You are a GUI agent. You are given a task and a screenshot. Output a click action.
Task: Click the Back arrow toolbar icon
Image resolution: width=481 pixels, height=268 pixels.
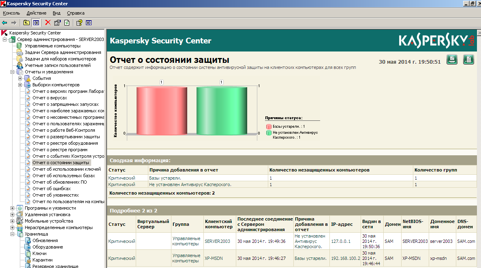click(4, 23)
